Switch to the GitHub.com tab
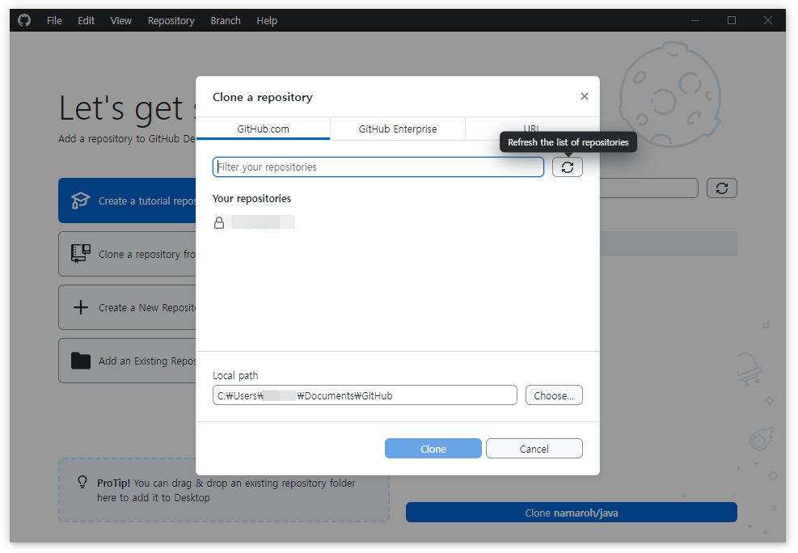Viewport: 798px width, 553px height. [263, 129]
